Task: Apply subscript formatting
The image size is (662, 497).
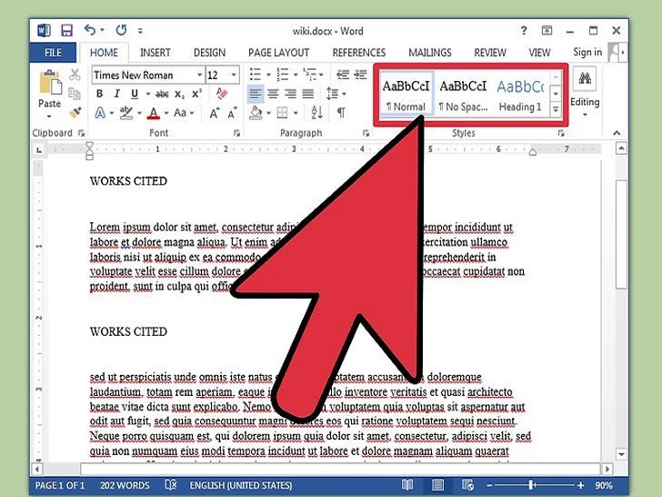Action: pos(179,95)
